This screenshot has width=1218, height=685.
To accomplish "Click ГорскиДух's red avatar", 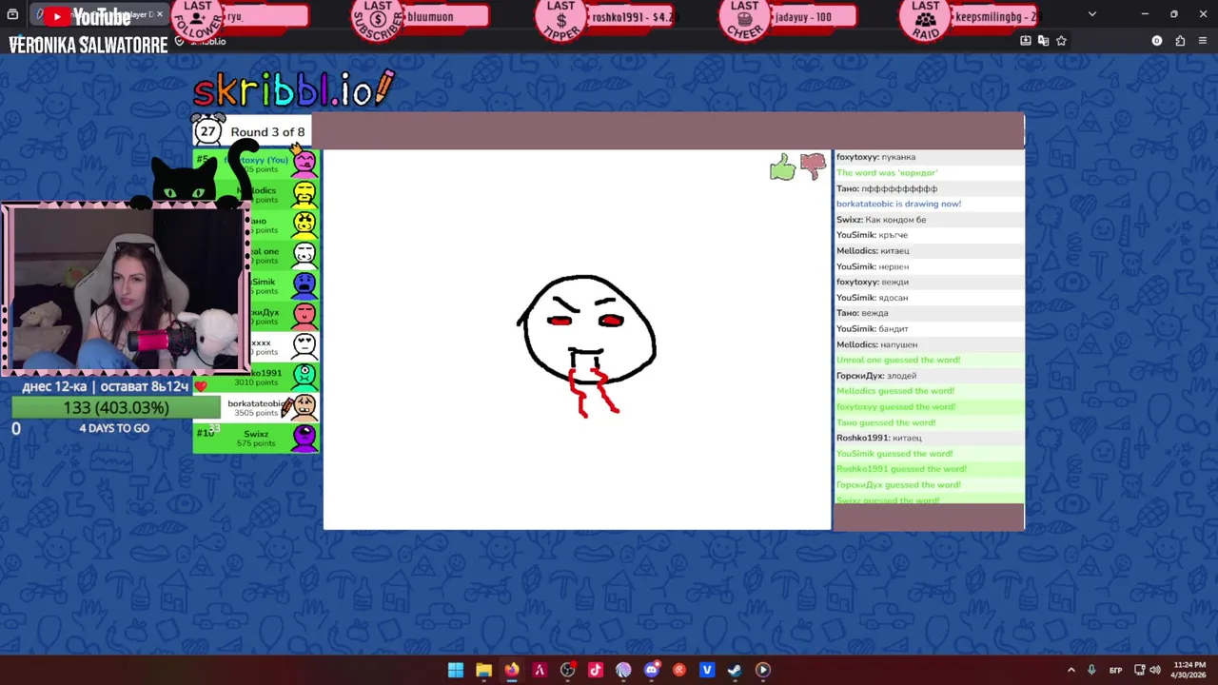I will (304, 316).
